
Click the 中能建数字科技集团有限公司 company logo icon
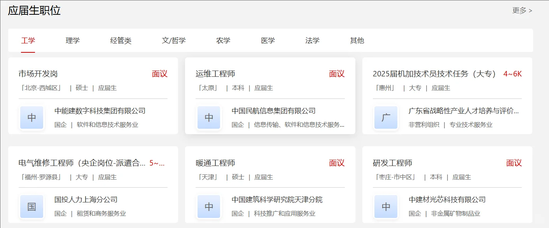coord(32,117)
